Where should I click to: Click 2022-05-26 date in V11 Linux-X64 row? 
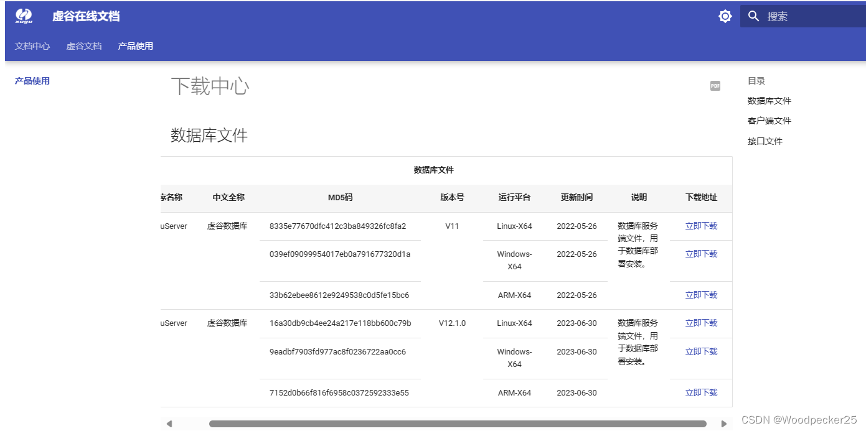[577, 226]
